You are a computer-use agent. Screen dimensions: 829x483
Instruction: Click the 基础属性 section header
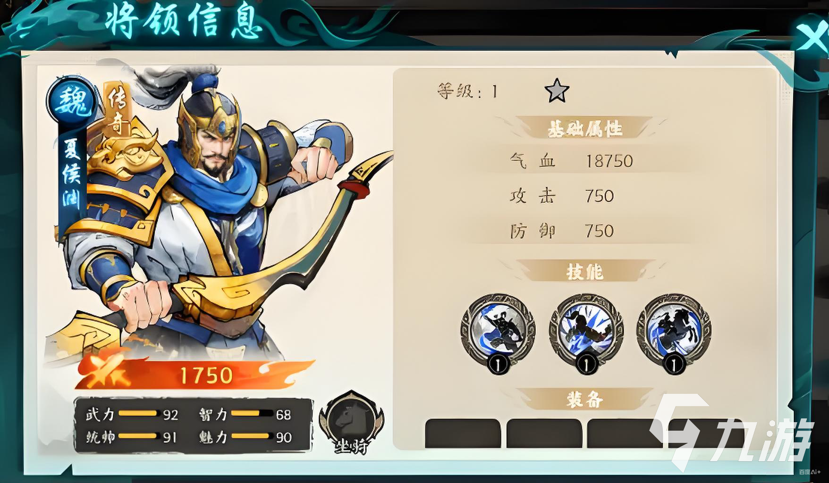pos(584,128)
